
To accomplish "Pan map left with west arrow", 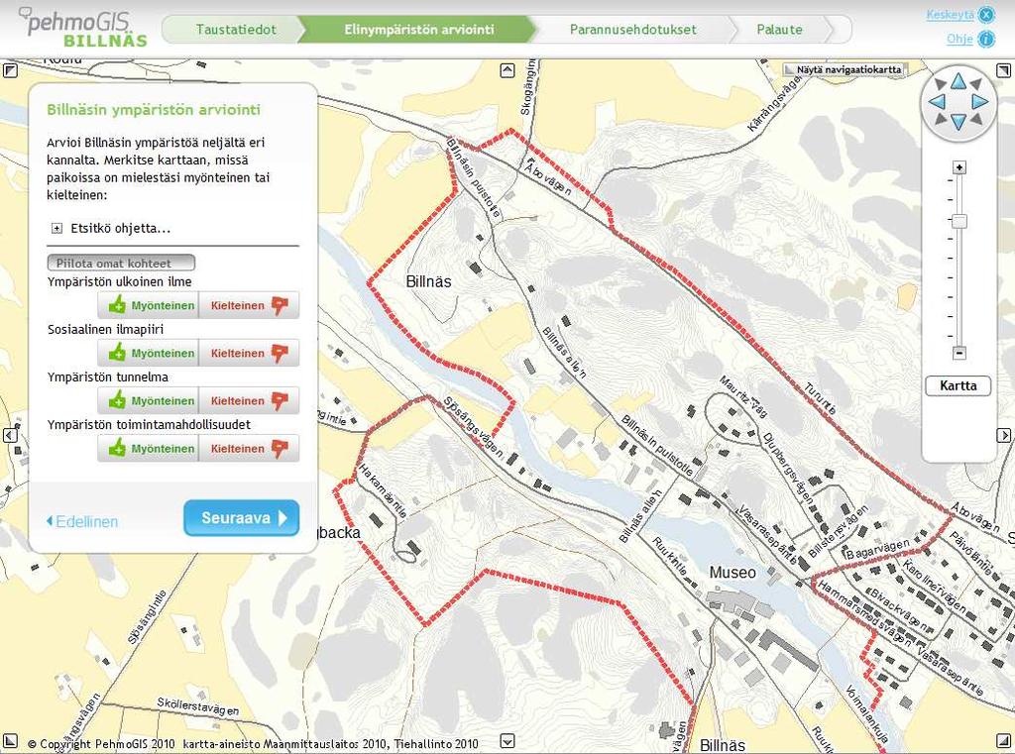I will point(938,102).
